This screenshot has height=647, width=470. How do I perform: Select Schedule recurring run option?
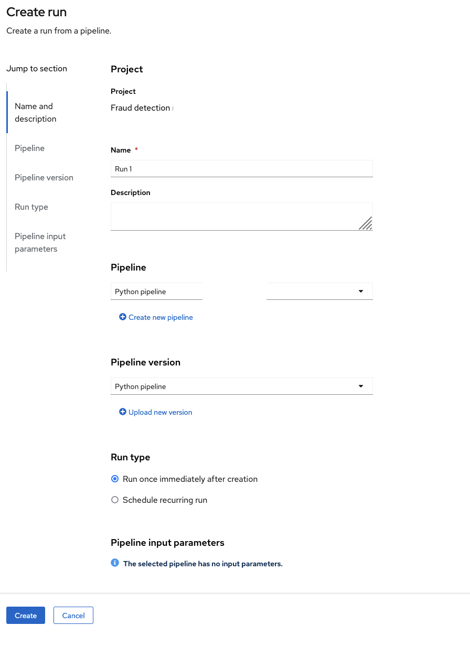pyautogui.click(x=115, y=500)
